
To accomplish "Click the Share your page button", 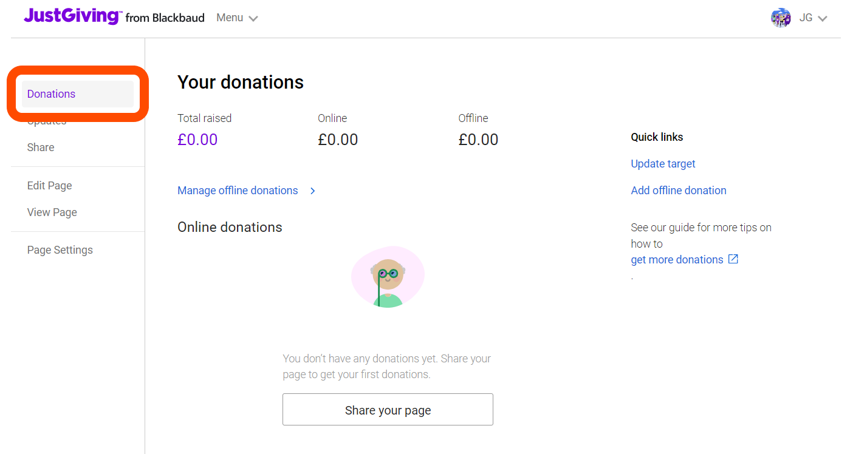I will pos(388,410).
